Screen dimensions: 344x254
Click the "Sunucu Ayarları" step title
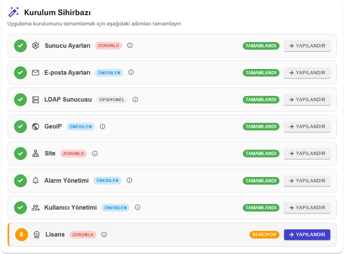[68, 45]
